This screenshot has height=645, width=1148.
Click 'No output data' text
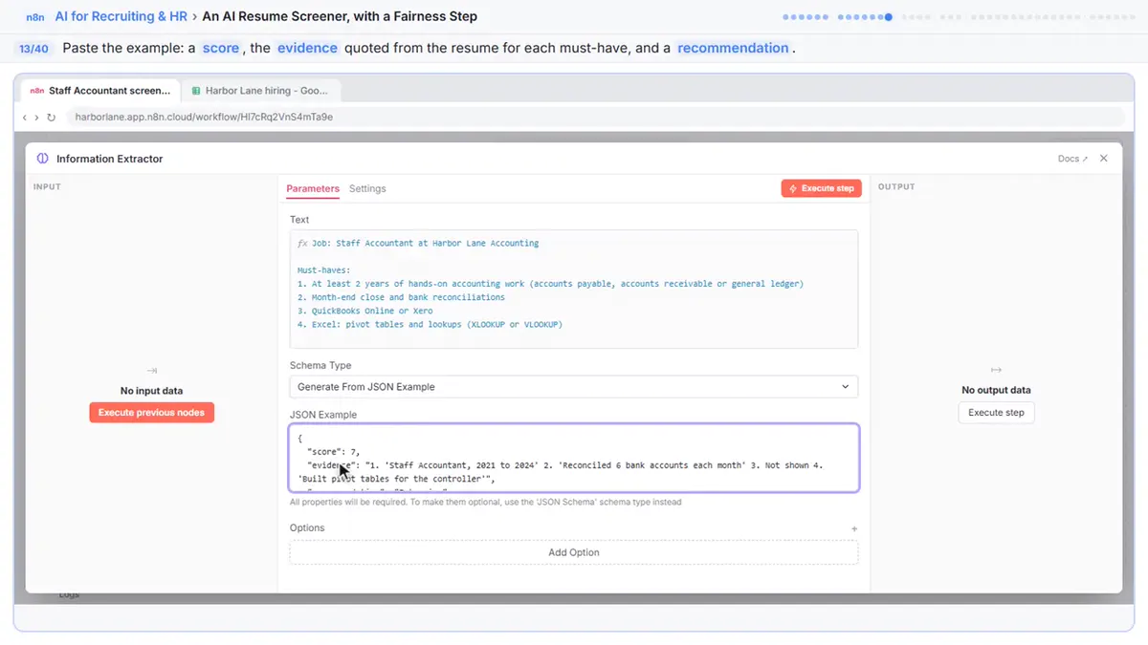click(996, 390)
